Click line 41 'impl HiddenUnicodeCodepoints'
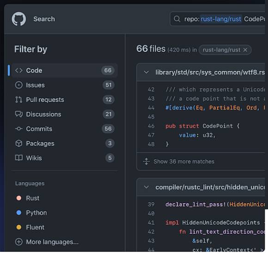This screenshot has height=254, width=268. click(213, 223)
